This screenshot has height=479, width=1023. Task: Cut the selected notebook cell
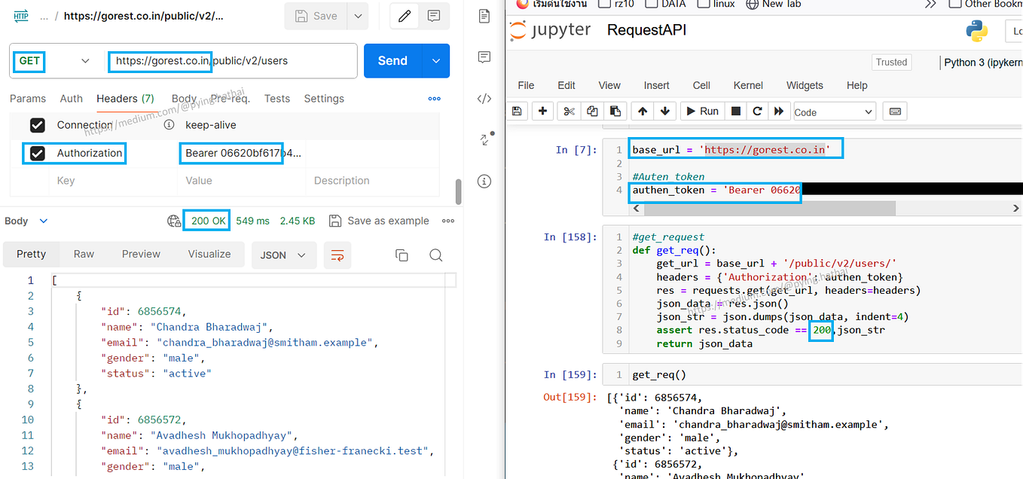(x=567, y=111)
